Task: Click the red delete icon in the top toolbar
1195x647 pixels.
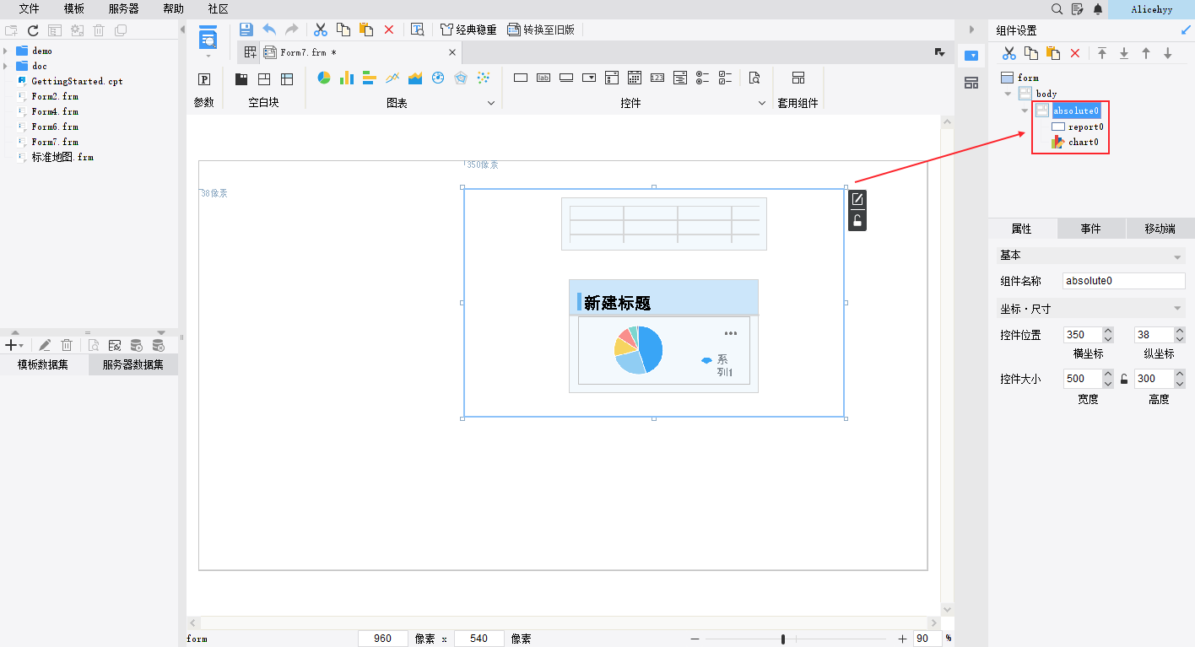Action: (x=389, y=30)
